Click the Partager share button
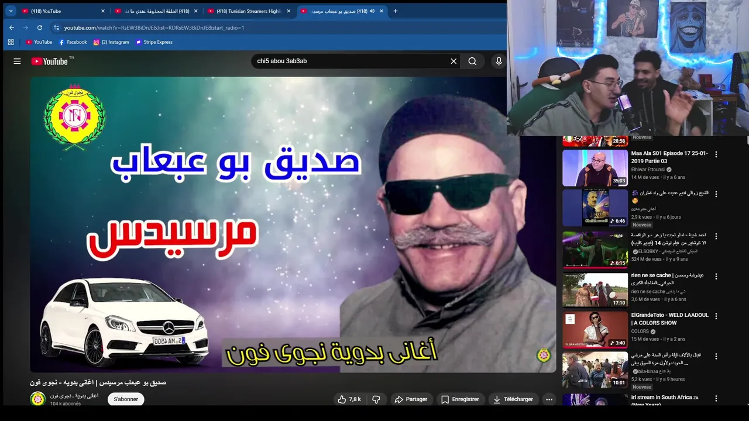The height and width of the screenshot is (421, 749). pyautogui.click(x=411, y=399)
